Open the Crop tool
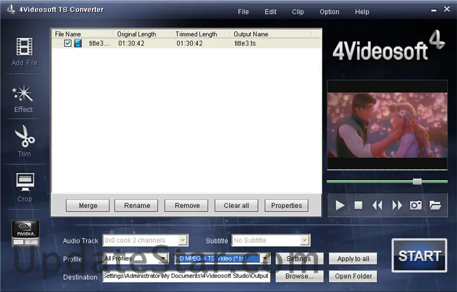Screen dimensions: 457x292 tap(25, 187)
